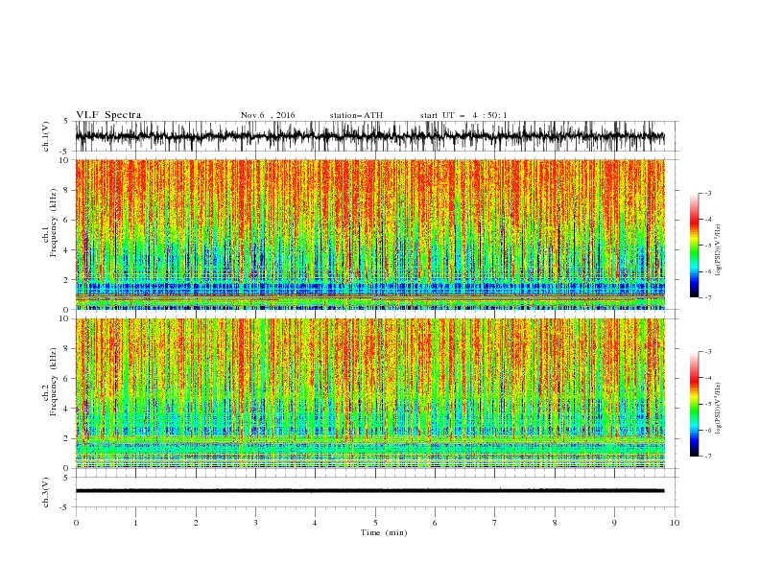This screenshot has height=587, width=760.
Task: Click the "-3" label on ch.2 colorbar
Action: (x=708, y=352)
